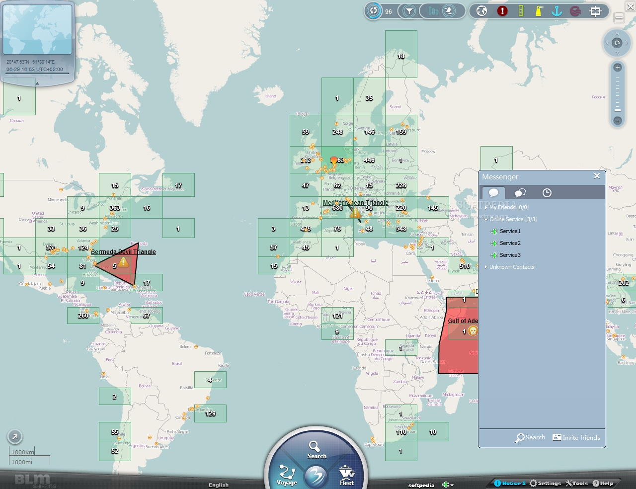Expand the My Friends group

(x=486, y=207)
